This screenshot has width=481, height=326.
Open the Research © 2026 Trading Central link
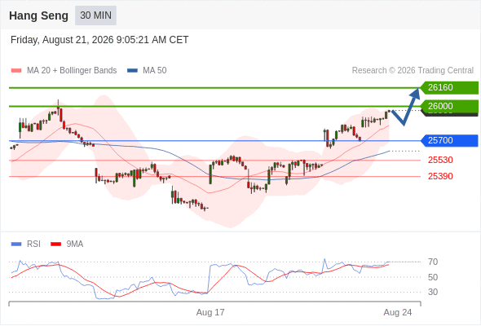(413, 71)
